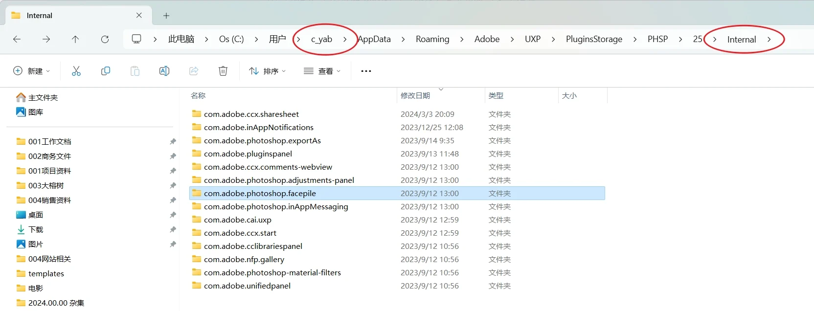This screenshot has width=814, height=311.
Task: Expand chevron after PluginsStorage in breadcrumb
Action: (x=635, y=39)
